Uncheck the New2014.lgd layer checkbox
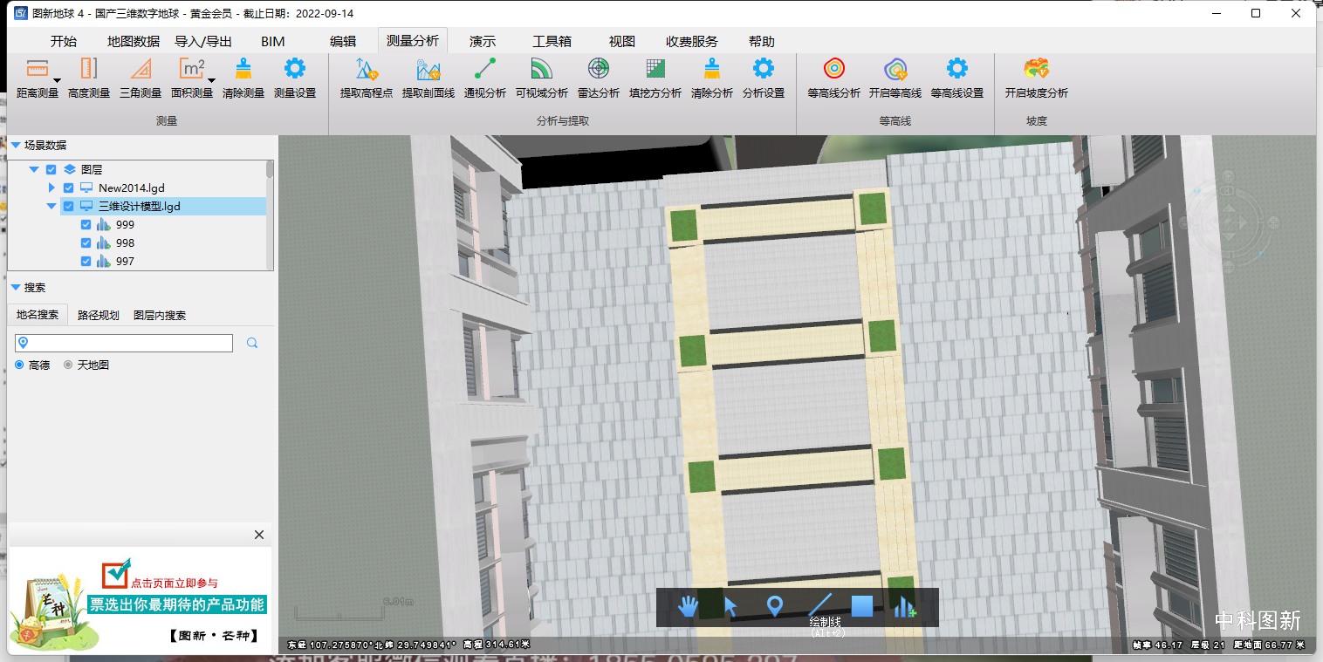Image resolution: width=1323 pixels, height=662 pixels. tap(69, 188)
